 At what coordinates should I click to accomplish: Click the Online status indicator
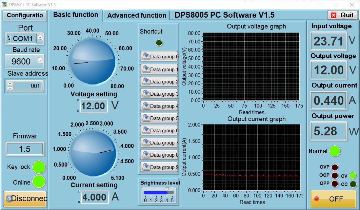[39, 182]
